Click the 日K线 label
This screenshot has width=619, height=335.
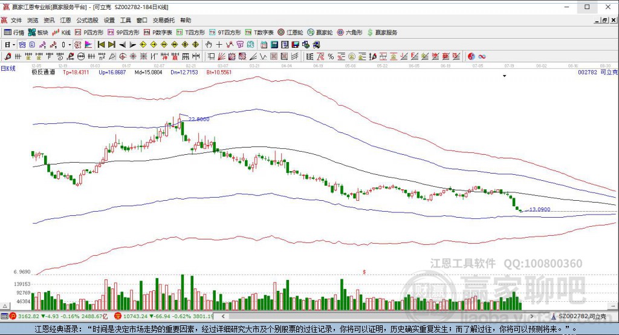click(8, 69)
